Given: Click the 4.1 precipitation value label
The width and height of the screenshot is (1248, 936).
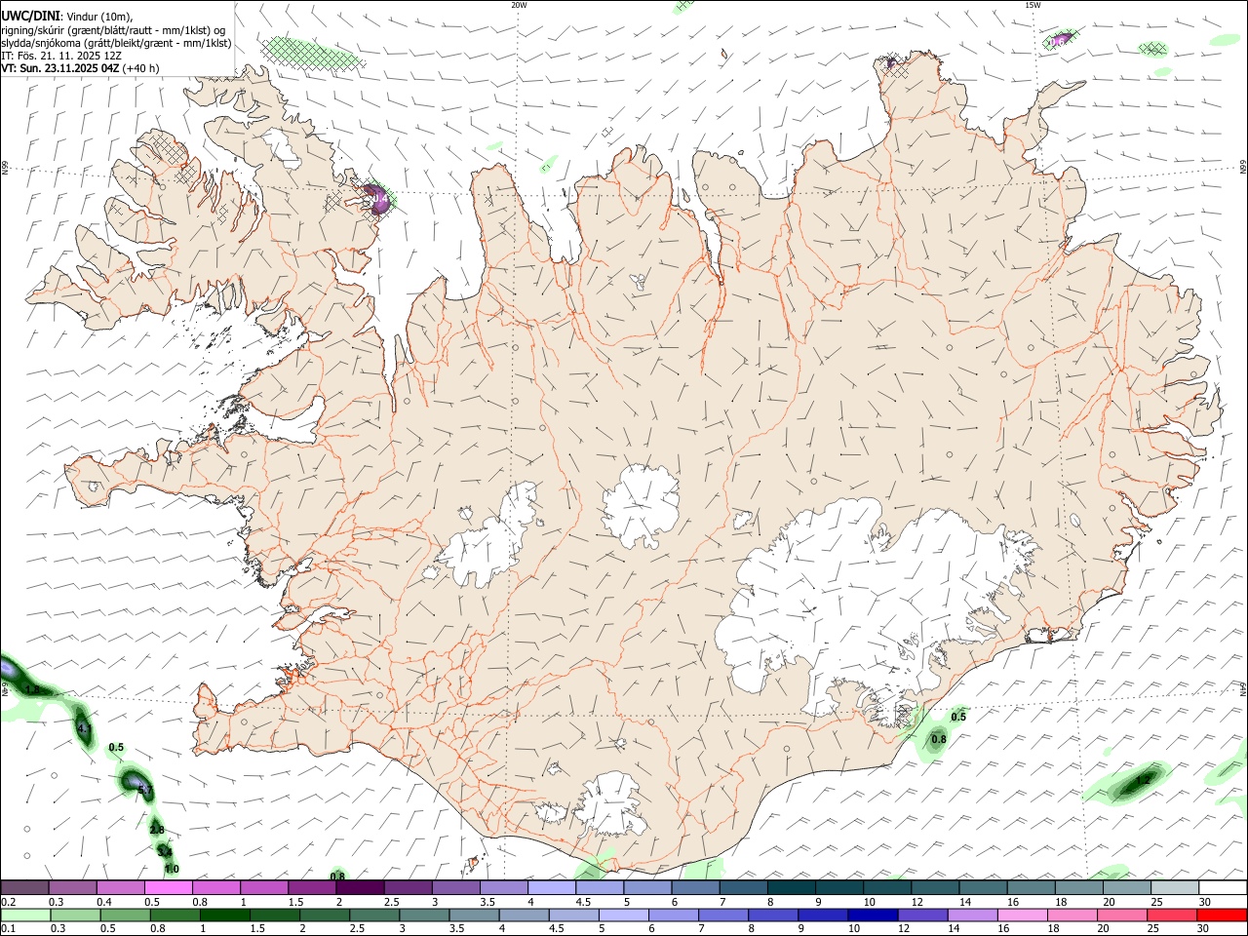Looking at the screenshot, I should coord(84,728).
